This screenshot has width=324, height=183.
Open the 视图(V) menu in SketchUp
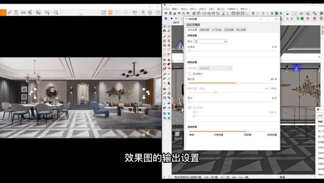coord(184,9)
